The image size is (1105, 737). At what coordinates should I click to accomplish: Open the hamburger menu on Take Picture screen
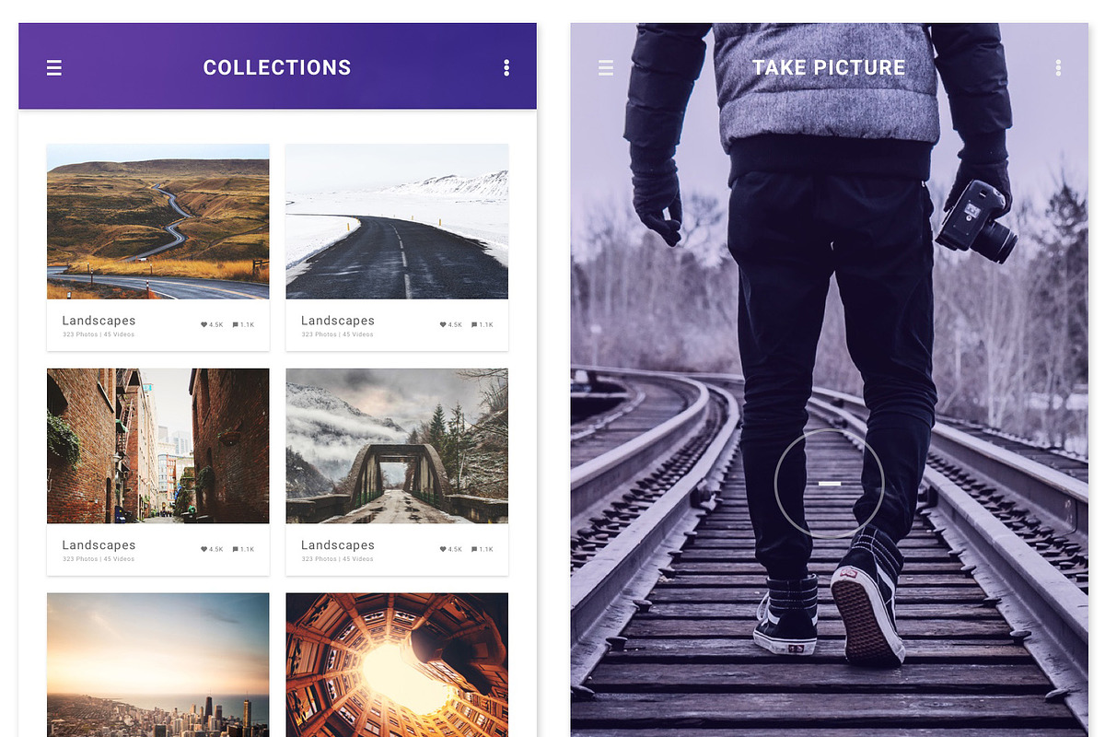[606, 68]
